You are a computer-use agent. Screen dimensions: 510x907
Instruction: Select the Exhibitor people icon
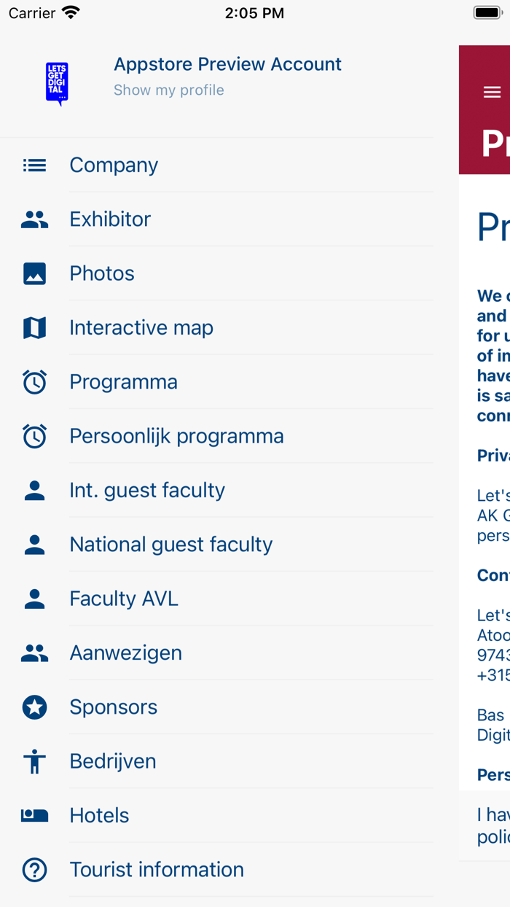pos(34,219)
